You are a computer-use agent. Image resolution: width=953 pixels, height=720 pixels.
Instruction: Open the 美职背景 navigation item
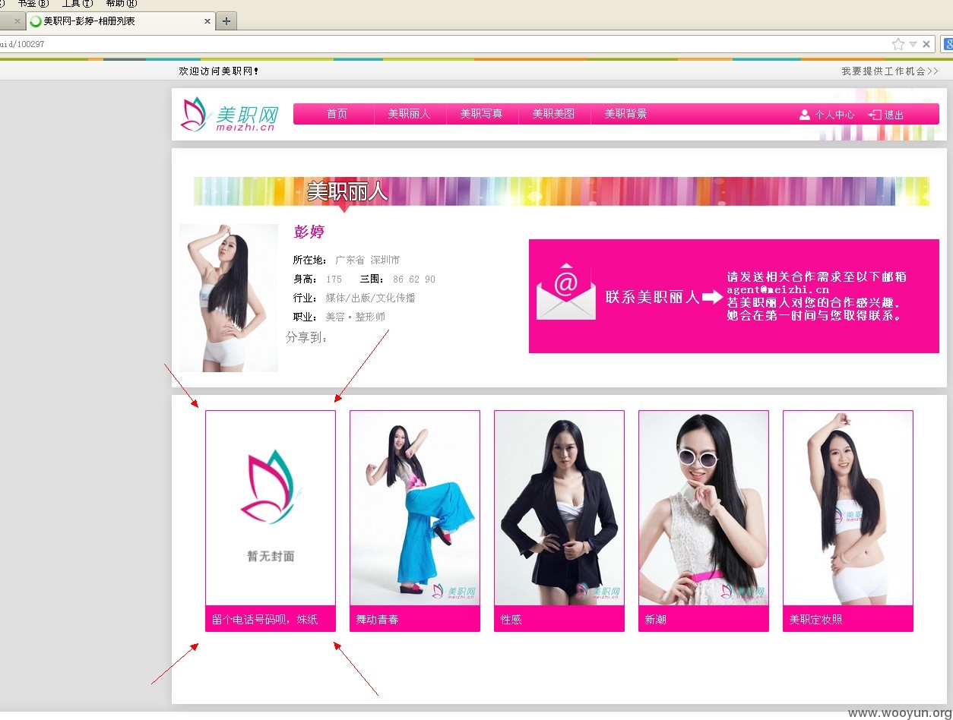[x=625, y=114]
